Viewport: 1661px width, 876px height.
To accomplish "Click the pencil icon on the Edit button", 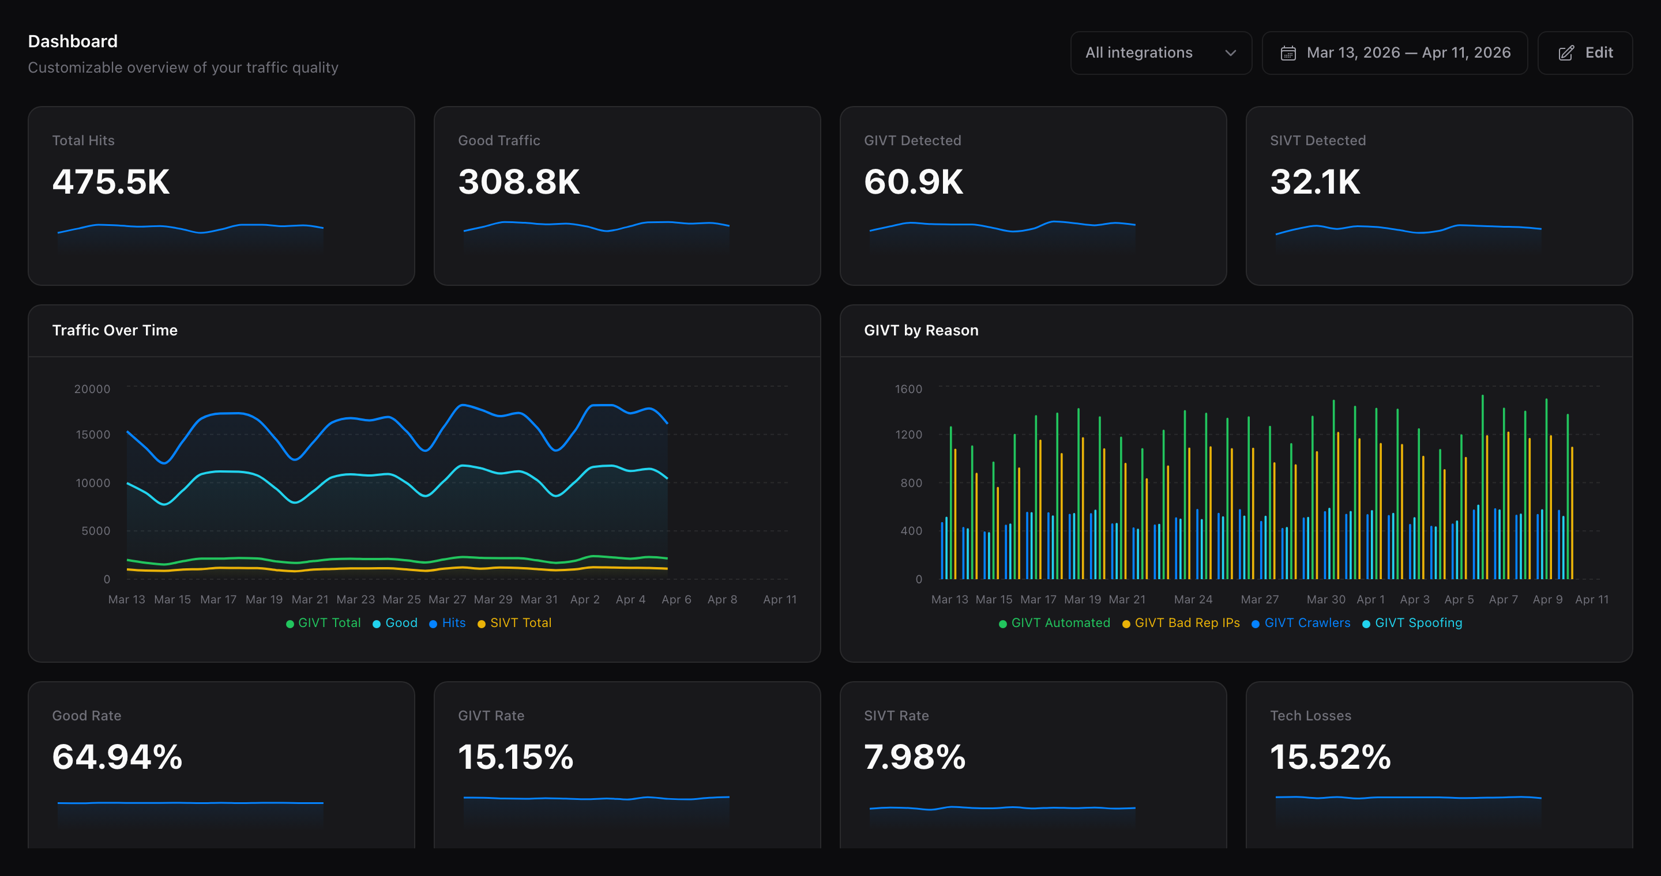I will (x=1565, y=53).
